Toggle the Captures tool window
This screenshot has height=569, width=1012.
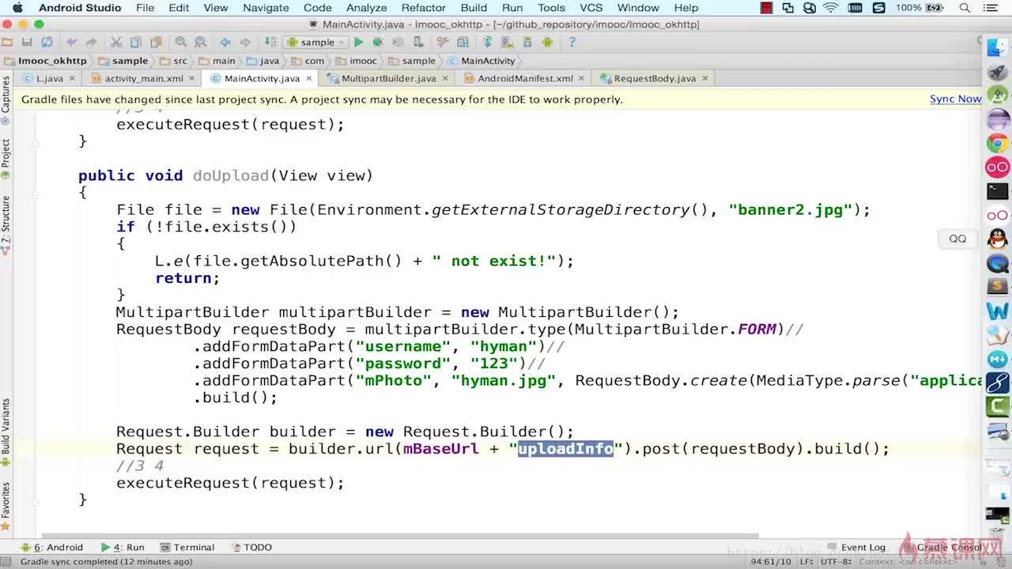coord(6,100)
